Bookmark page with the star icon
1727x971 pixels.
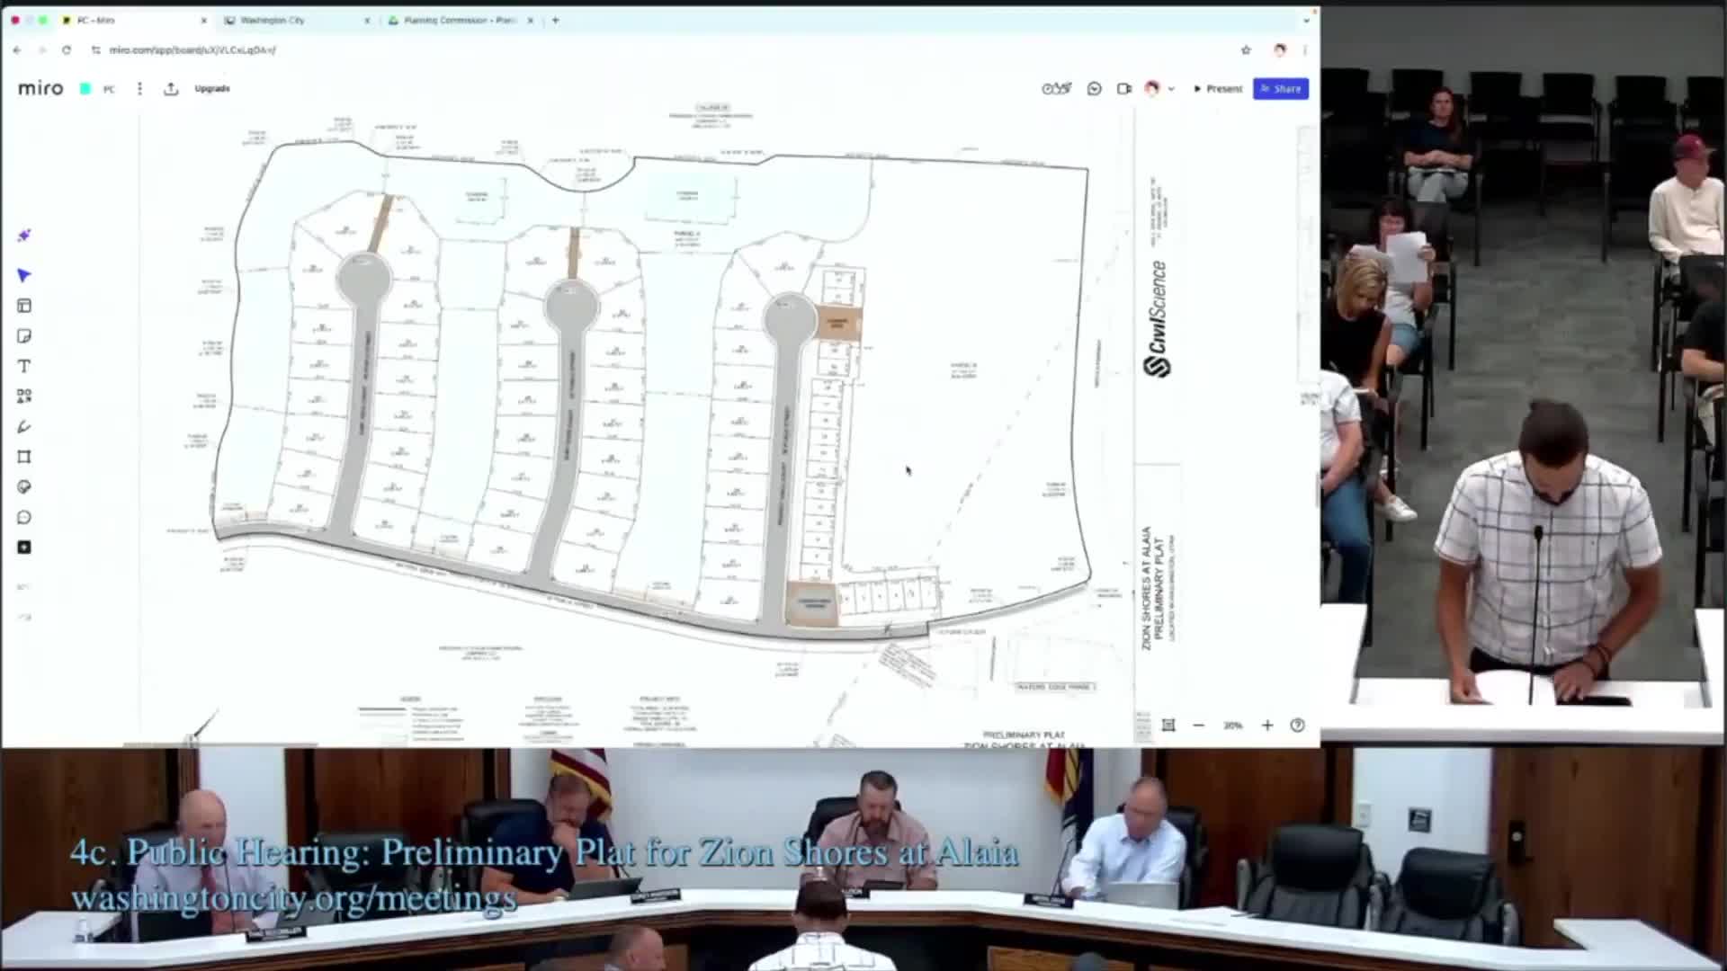(x=1246, y=50)
